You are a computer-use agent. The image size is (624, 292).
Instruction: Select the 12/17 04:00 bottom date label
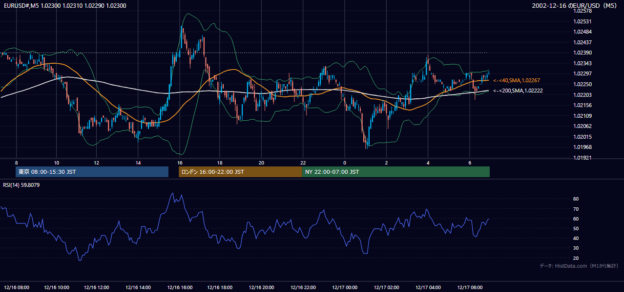(428, 287)
